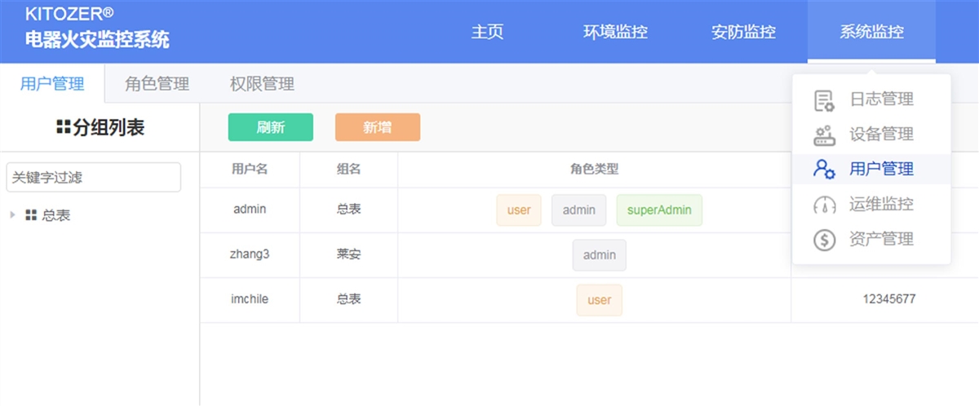Screen dimensions: 979x406
Task: Open the 系统监控 dropdown menu
Action: (x=871, y=33)
